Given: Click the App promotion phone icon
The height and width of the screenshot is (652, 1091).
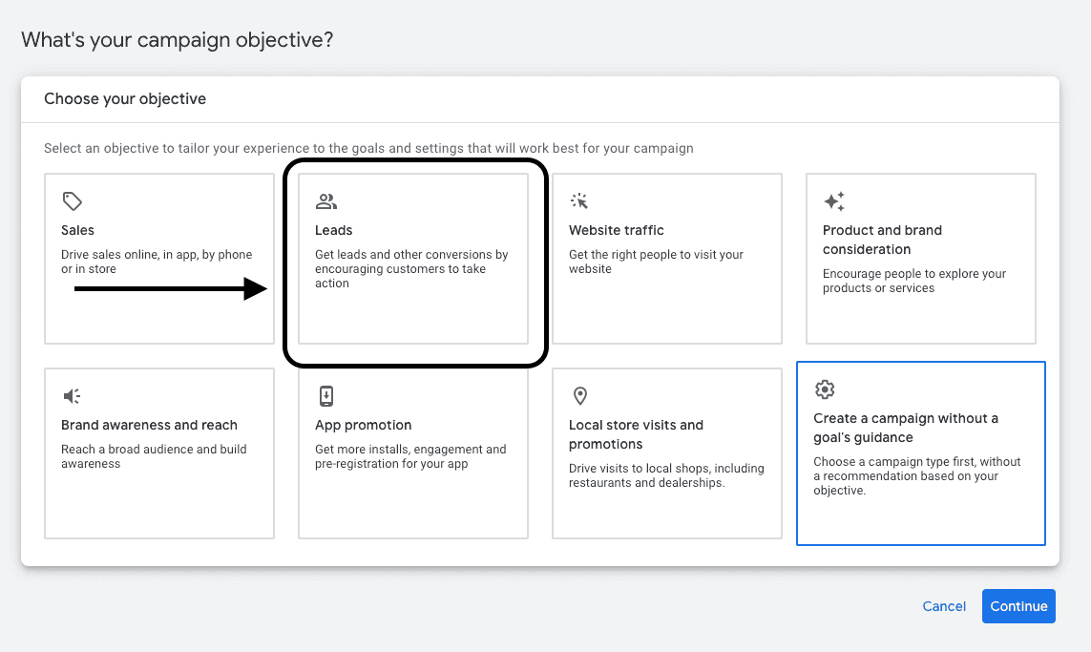Looking at the screenshot, I should point(326,396).
